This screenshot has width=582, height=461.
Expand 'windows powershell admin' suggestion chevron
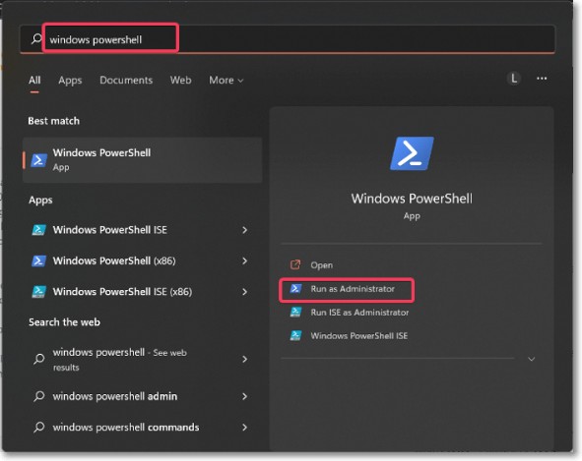click(244, 396)
